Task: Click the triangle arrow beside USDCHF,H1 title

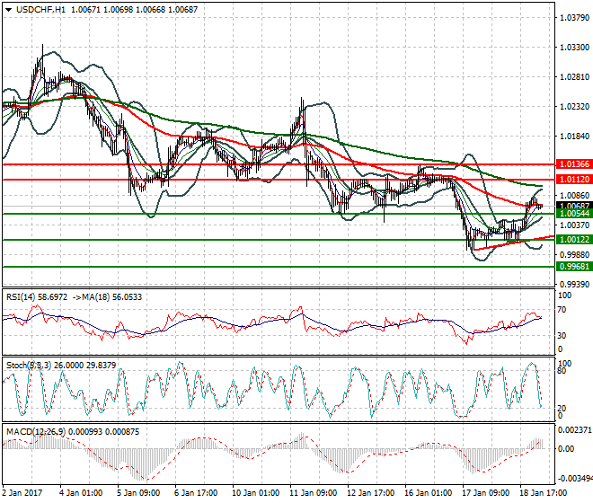Action: pos(8,9)
